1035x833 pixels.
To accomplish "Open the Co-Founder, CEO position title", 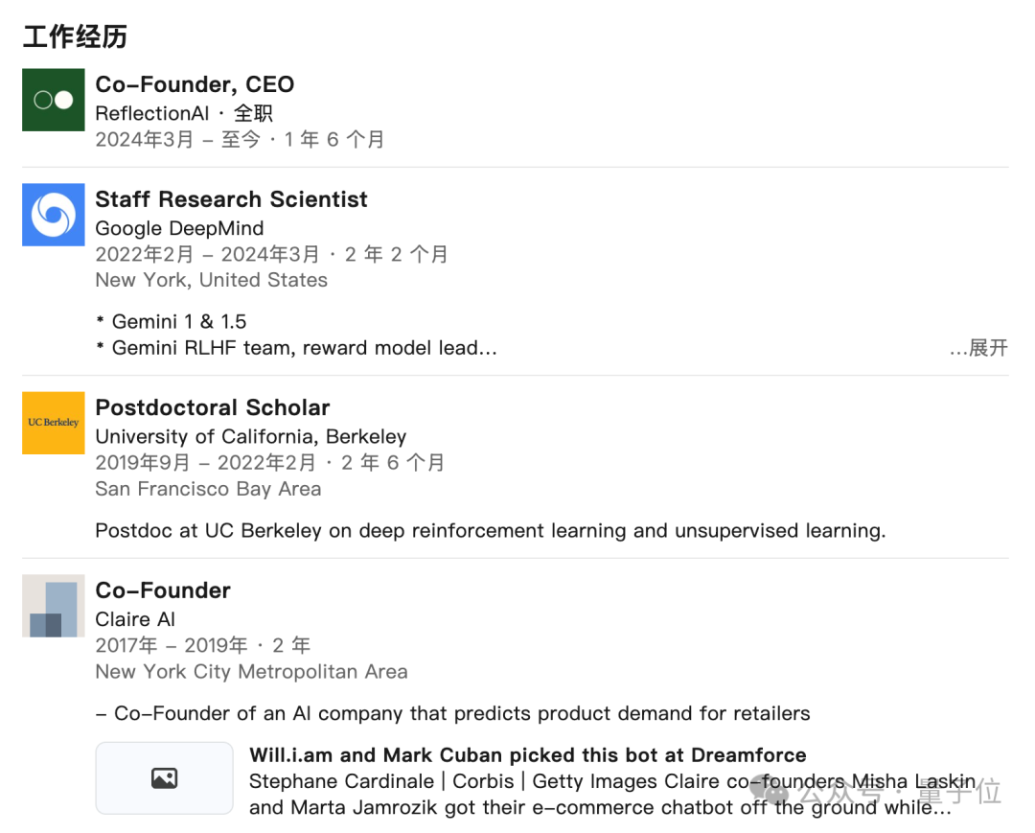I will (195, 84).
